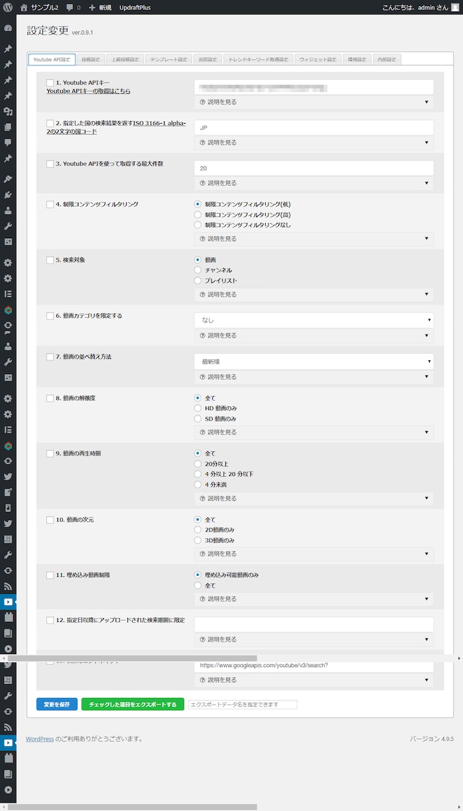Tick checkbox for 5. 検索対象
The width and height of the screenshot is (463, 811).
[x=50, y=260]
